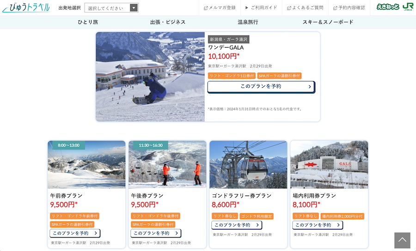Book the 午前券プラン

pyautogui.click(x=75, y=233)
